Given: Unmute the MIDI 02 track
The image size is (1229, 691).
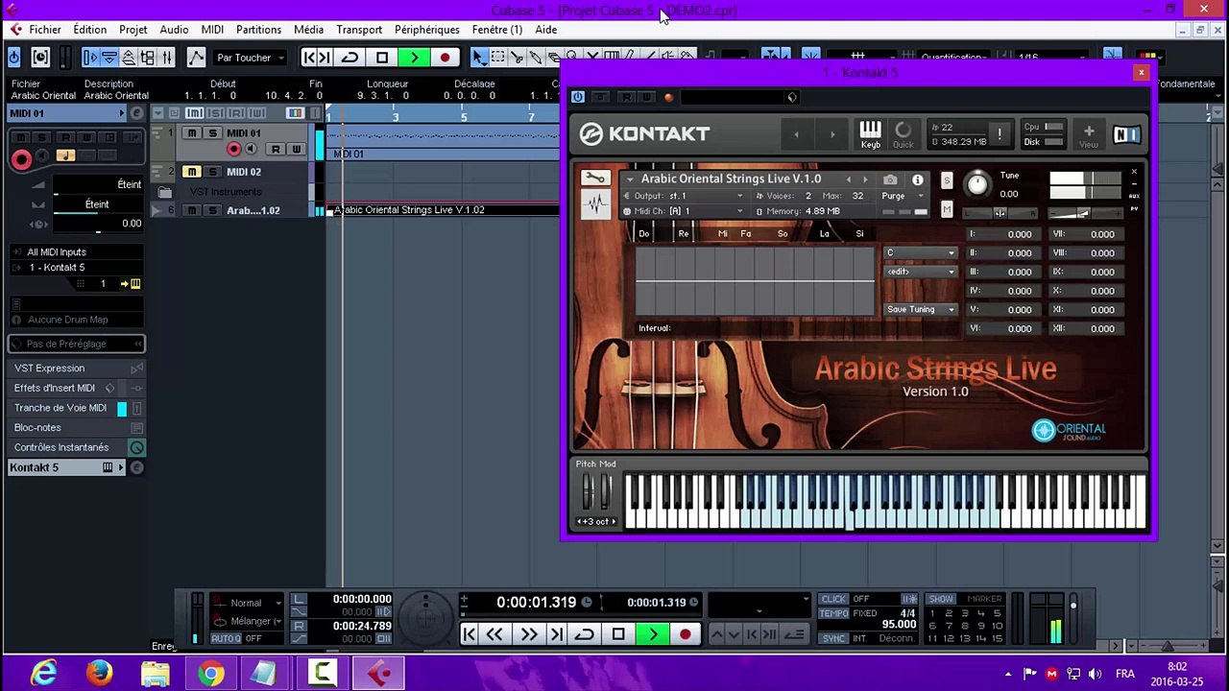Looking at the screenshot, I should click(x=192, y=172).
